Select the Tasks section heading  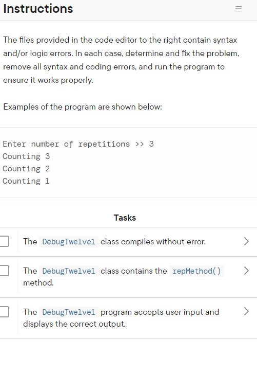point(125,218)
